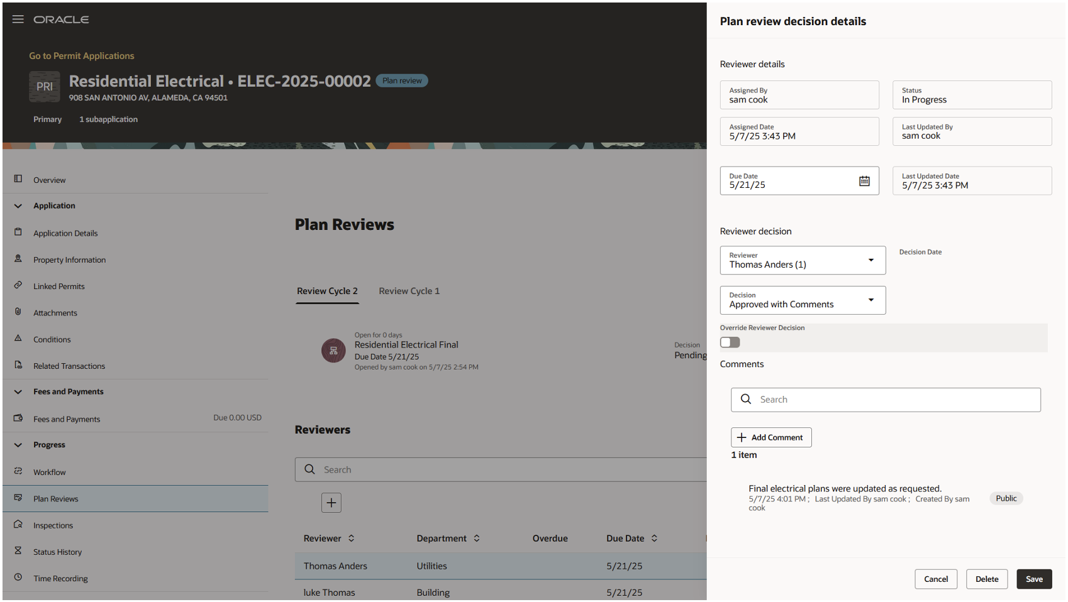Viewport: 1068px width, 602px height.
Task: Click the Public comment badge
Action: tap(1006, 498)
